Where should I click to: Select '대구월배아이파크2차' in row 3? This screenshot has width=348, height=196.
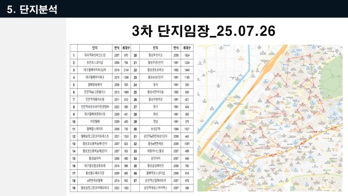click(x=95, y=70)
